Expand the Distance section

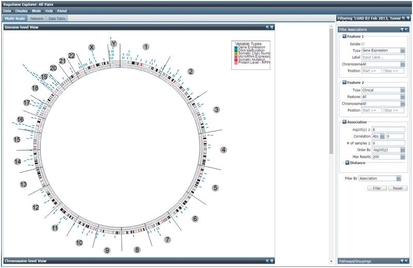tap(347, 163)
